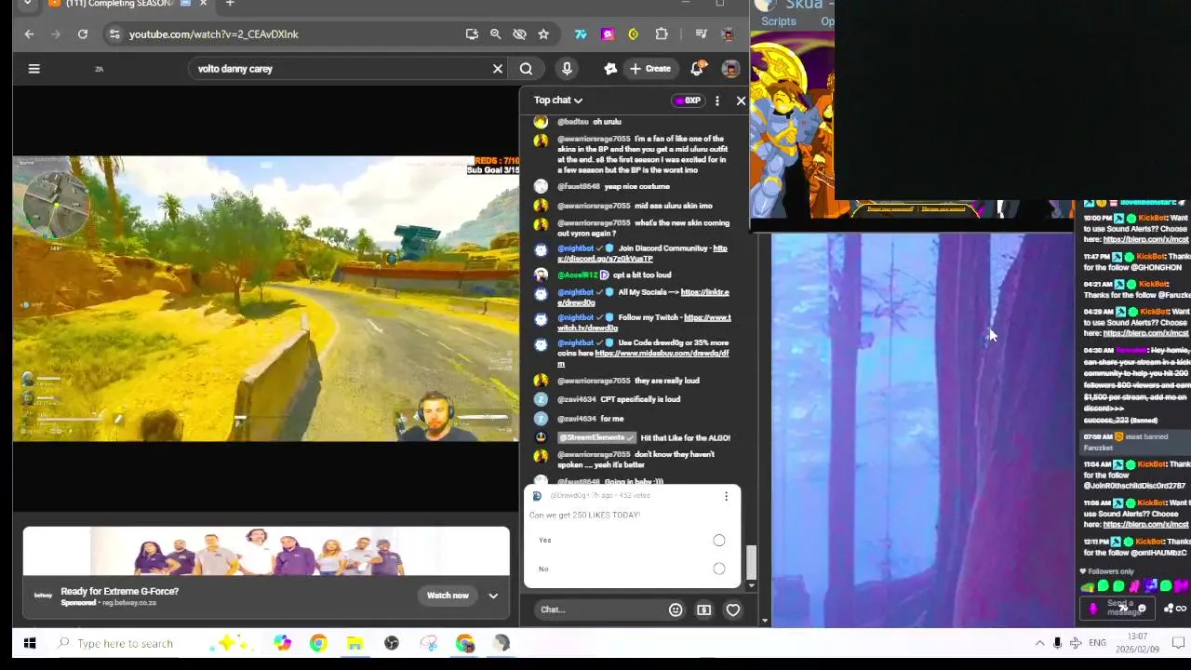Open the zoom magnifier in address bar
This screenshot has width=1191, height=670.
point(495,34)
